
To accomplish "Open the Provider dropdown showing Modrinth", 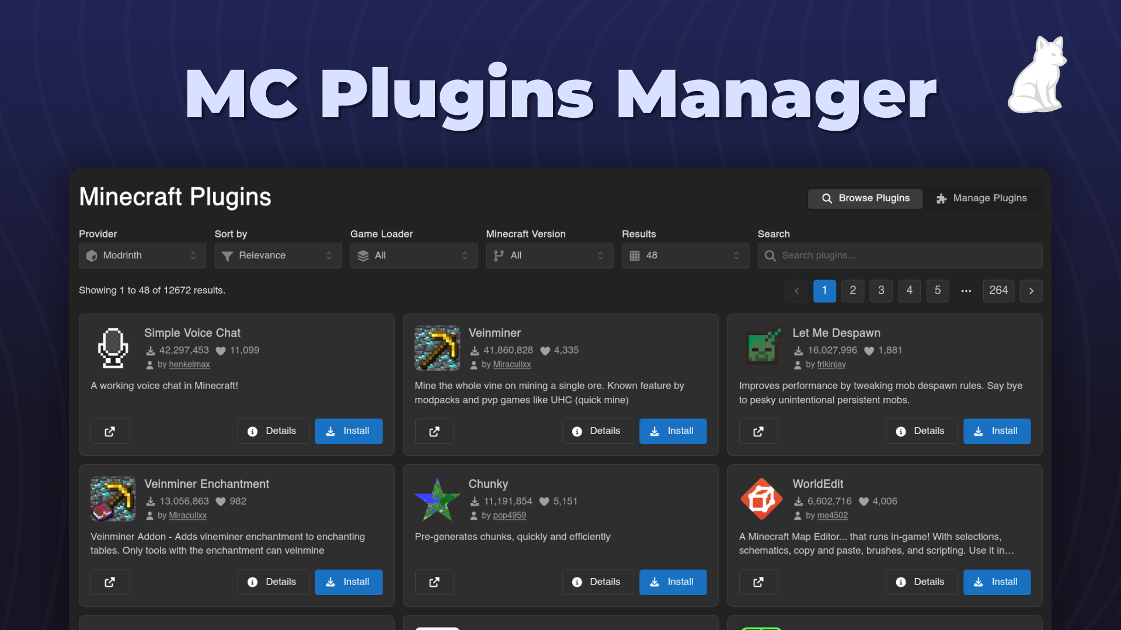I will [x=142, y=256].
